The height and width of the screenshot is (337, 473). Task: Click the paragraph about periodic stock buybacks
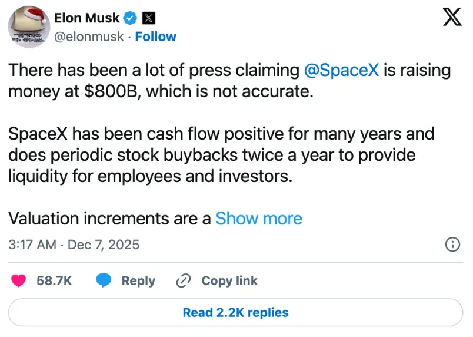221,155
